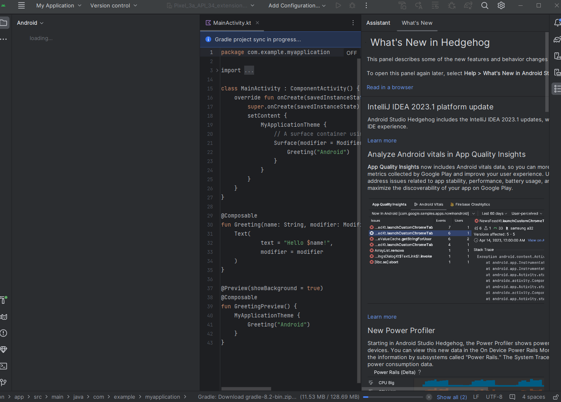Screen dimensions: 561x402
Task: Open Search Everywhere magnifier icon
Action: 485,5
